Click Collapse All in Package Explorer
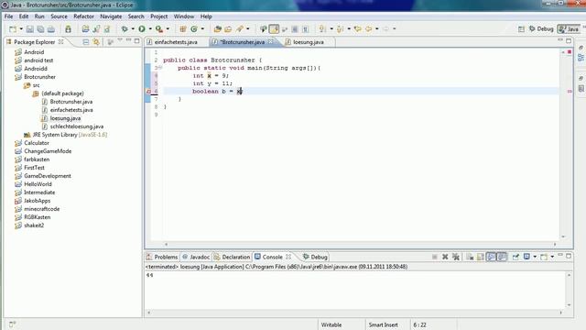 coord(85,42)
